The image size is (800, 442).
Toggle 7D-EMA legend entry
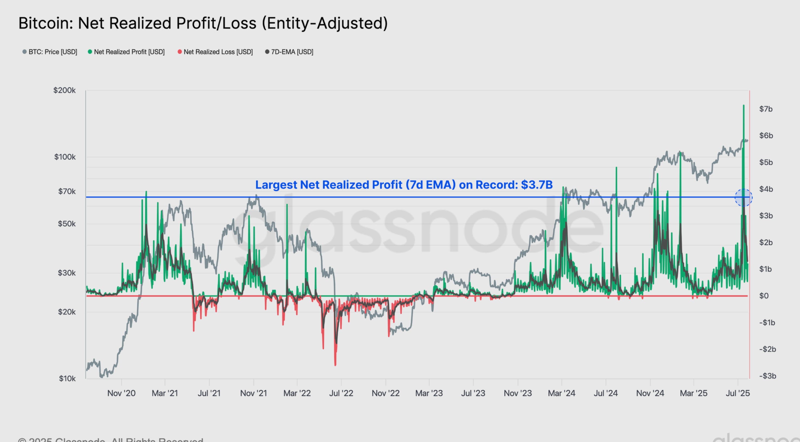[292, 52]
